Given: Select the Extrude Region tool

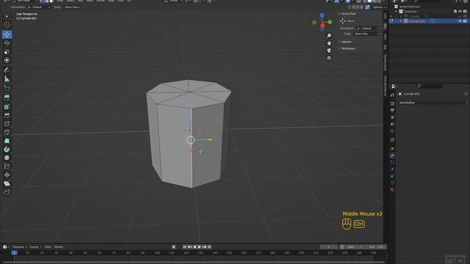Looking at the screenshot, I should click(x=7, y=98).
